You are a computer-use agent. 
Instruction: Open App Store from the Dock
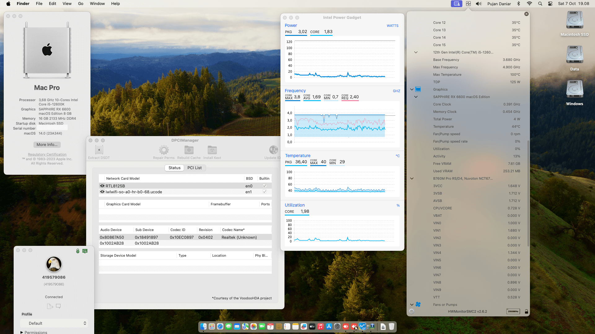[x=329, y=326]
